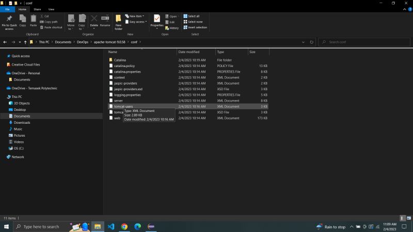This screenshot has height=232, width=413.
Task: Switch to the Home ribbon tab
Action: pyautogui.click(x=22, y=9)
